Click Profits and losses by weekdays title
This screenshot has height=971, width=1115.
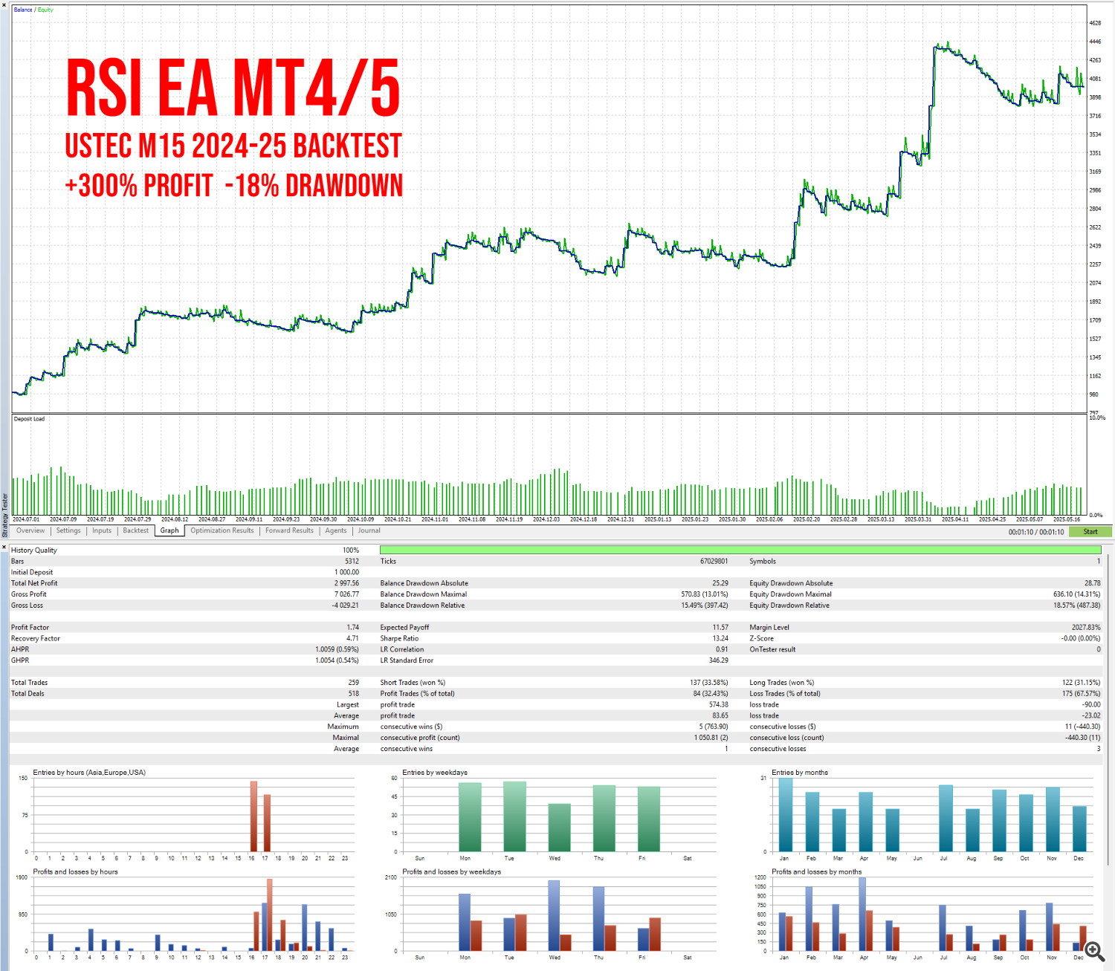coord(451,872)
